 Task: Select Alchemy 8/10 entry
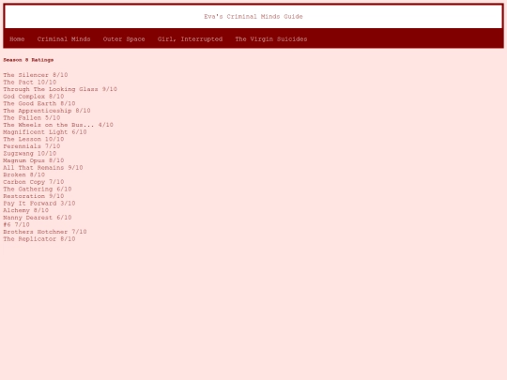[x=26, y=210]
